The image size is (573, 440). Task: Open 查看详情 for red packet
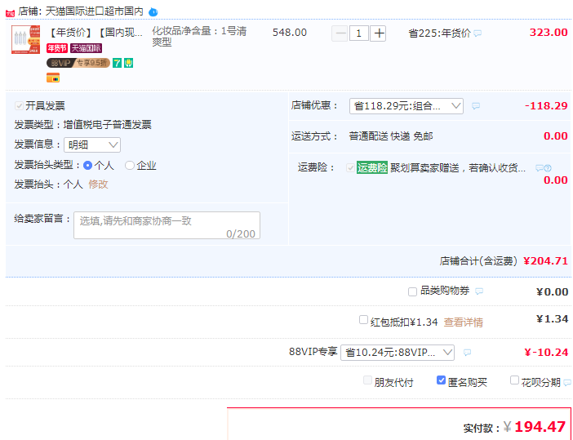[x=464, y=322]
